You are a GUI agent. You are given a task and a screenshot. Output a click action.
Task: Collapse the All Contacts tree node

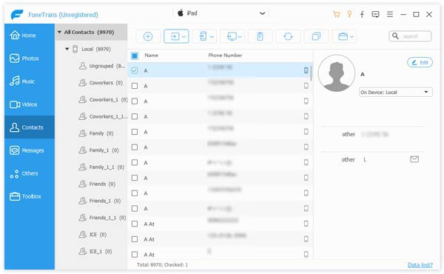point(59,32)
